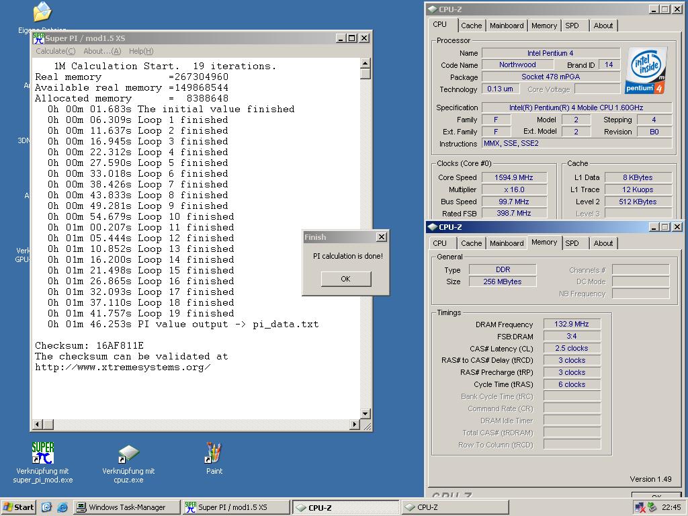Screen dimensions: 688x516
Task: Switch to Cache tab in lower CPU-Z
Action: [x=471, y=243]
